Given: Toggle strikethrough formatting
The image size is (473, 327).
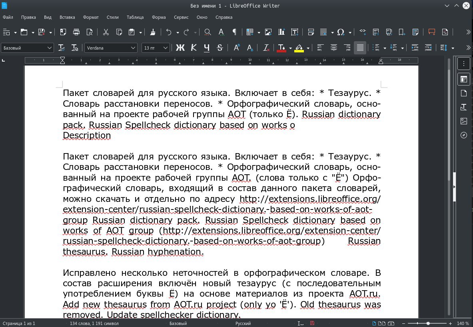Looking at the screenshot, I should 220,48.
